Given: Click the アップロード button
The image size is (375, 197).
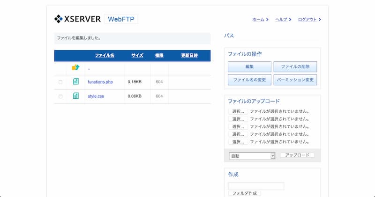Looking at the screenshot, I should click(297, 155).
